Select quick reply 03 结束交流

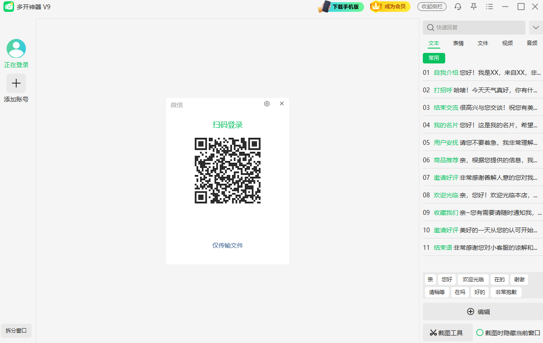click(483, 108)
